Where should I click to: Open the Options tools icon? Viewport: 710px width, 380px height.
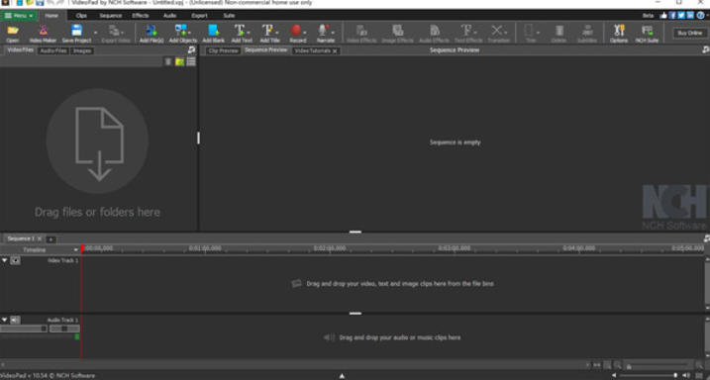point(619,33)
